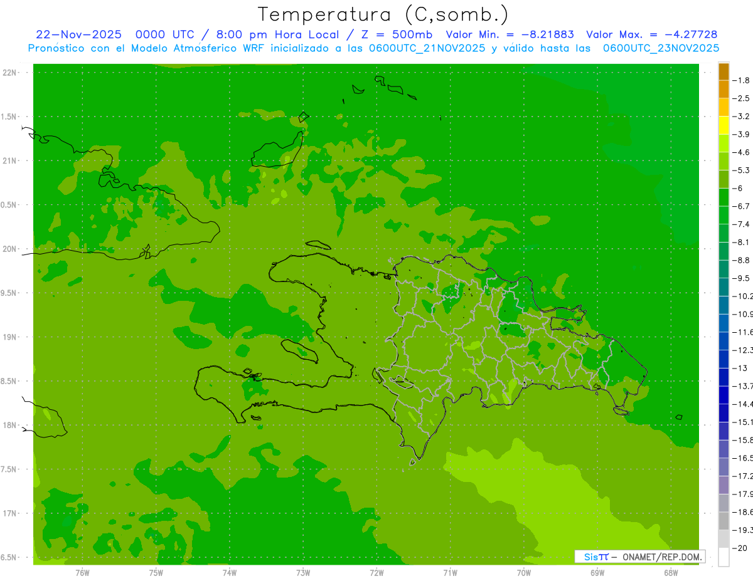Click the "-20" colorbar value
753x581 pixels.
coord(740,548)
